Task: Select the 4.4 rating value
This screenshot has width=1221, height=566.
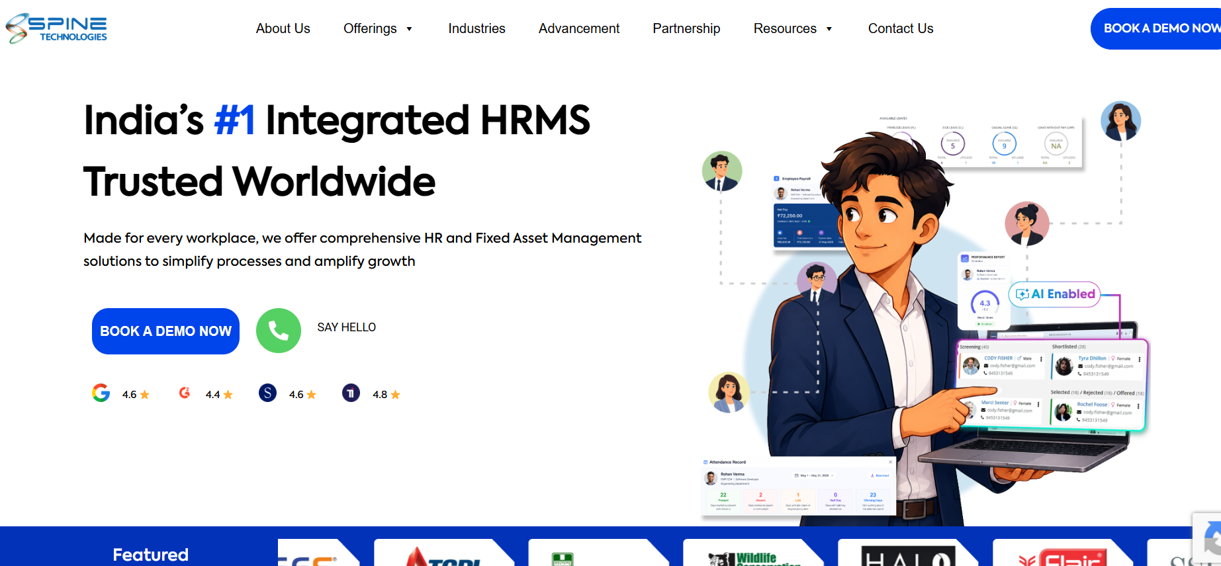Action: tap(212, 395)
